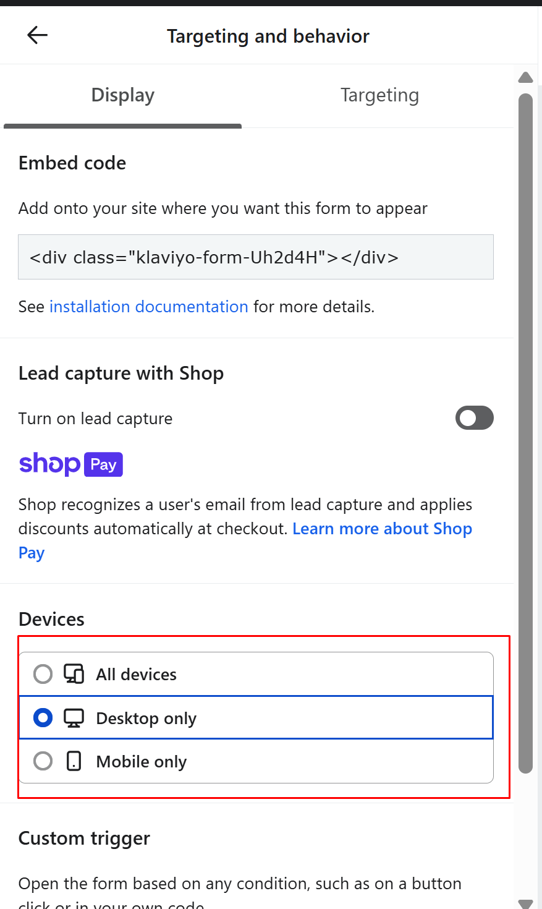Image resolution: width=542 pixels, height=909 pixels.
Task: Open the installation documentation link
Action: (x=148, y=307)
